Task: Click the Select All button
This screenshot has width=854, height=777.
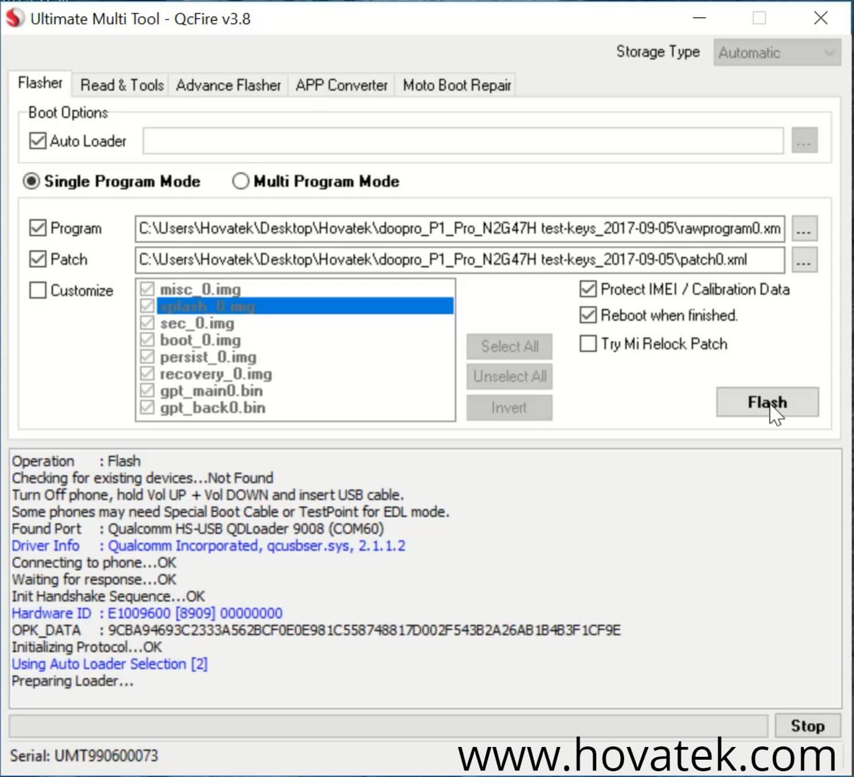Action: tap(509, 347)
